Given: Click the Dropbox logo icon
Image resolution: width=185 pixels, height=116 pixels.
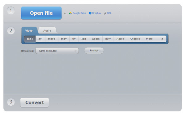Looking at the screenshot, I should click(90, 13).
